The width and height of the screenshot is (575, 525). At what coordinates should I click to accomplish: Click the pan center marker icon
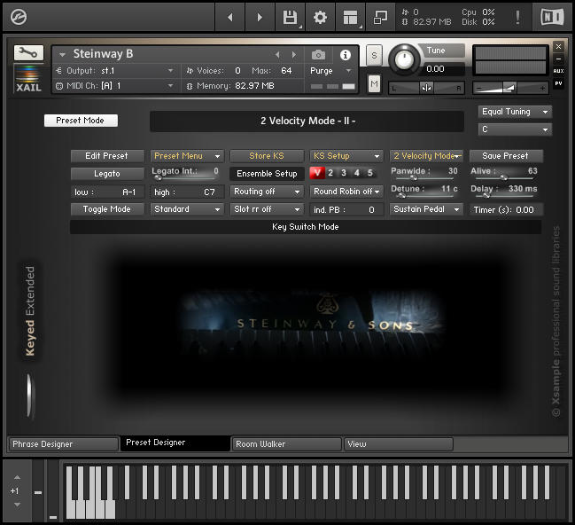[x=426, y=88]
